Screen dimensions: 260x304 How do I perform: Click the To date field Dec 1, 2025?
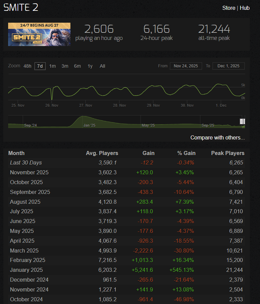[x=229, y=66]
